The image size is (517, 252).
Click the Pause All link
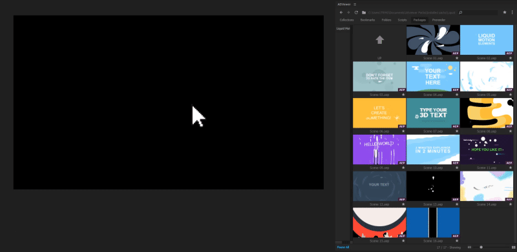pyautogui.click(x=343, y=247)
